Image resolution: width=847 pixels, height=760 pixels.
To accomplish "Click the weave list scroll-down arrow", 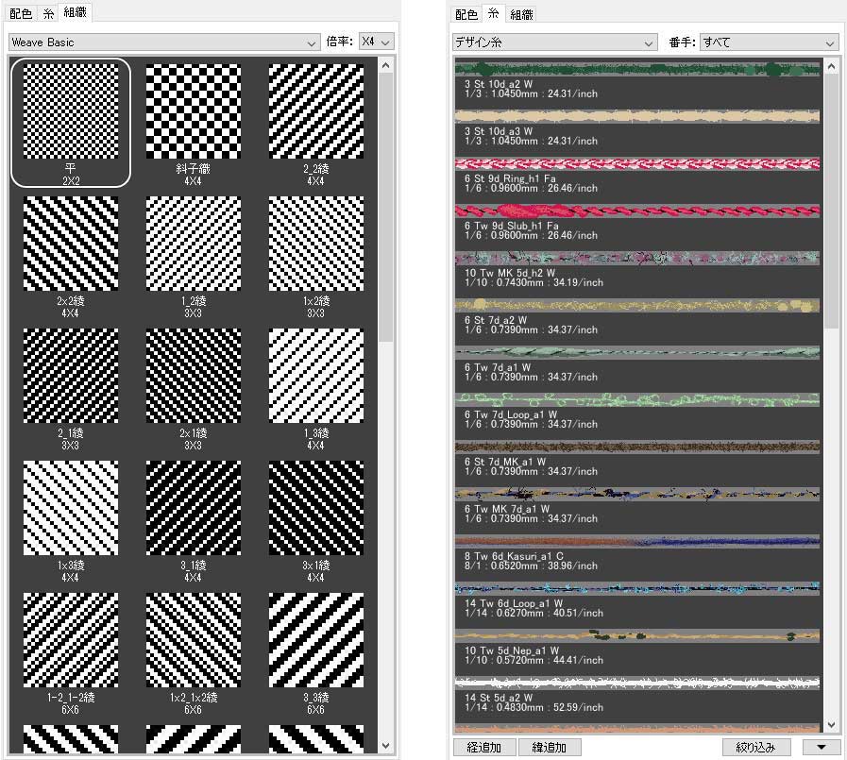I will coord(385,746).
